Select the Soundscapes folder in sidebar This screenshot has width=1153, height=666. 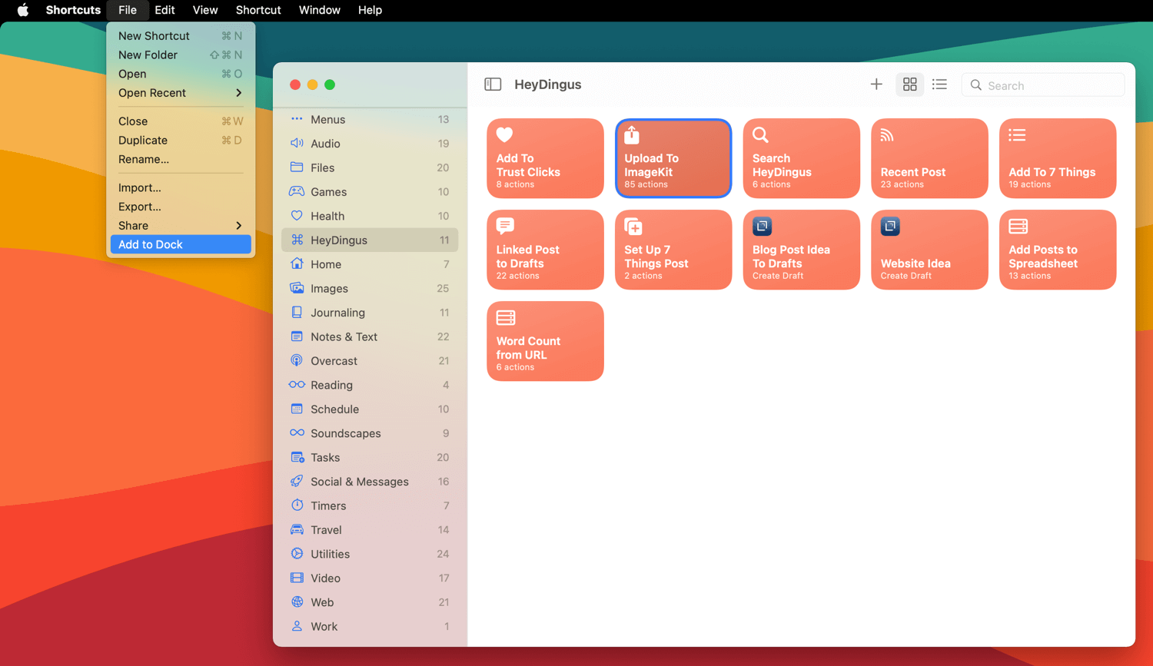click(345, 433)
